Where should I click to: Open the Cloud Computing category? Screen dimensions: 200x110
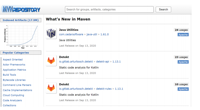click(x=13, y=95)
